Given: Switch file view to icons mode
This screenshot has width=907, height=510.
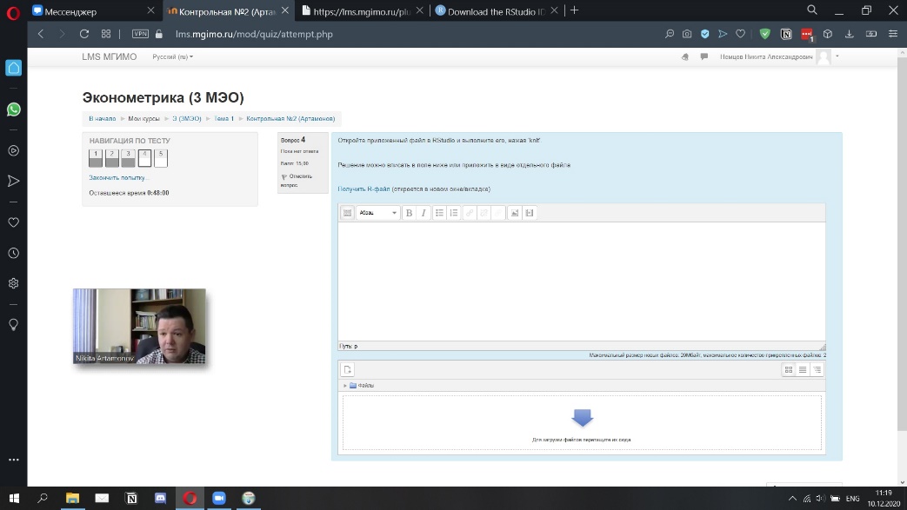Looking at the screenshot, I should pos(789,369).
